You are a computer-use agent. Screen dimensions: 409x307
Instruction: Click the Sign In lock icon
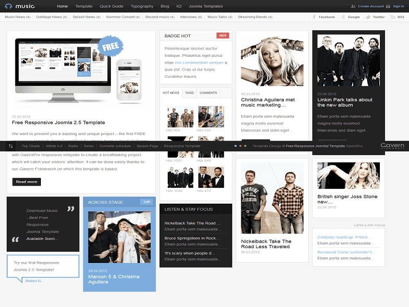(388, 6)
